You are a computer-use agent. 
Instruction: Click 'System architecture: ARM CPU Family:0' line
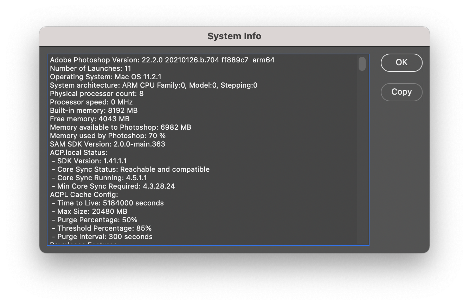154,85
